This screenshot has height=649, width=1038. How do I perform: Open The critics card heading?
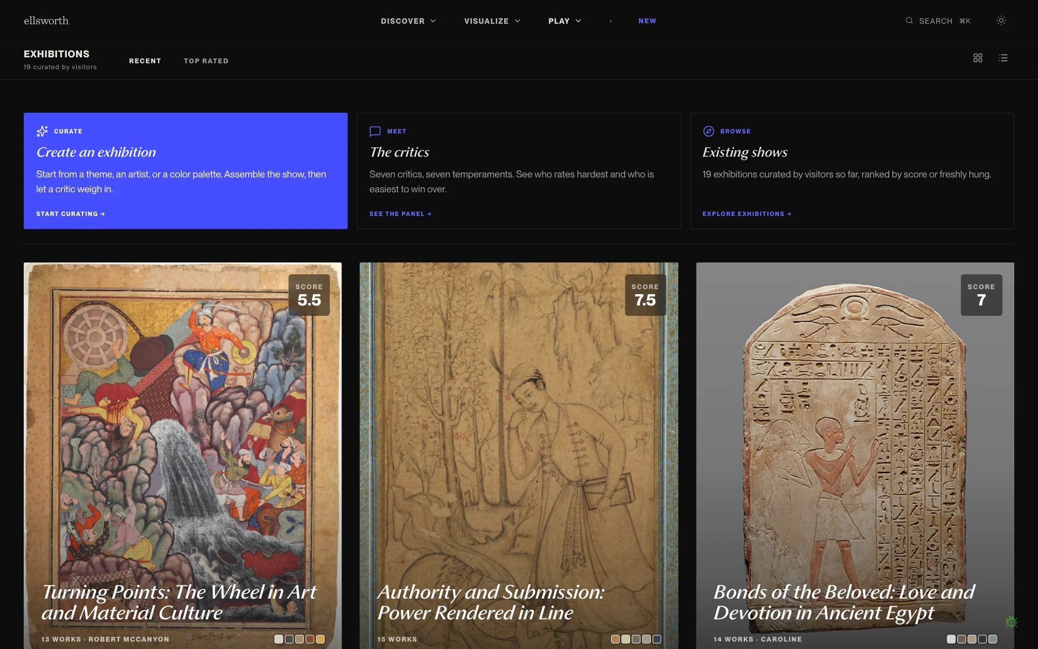pyautogui.click(x=399, y=152)
